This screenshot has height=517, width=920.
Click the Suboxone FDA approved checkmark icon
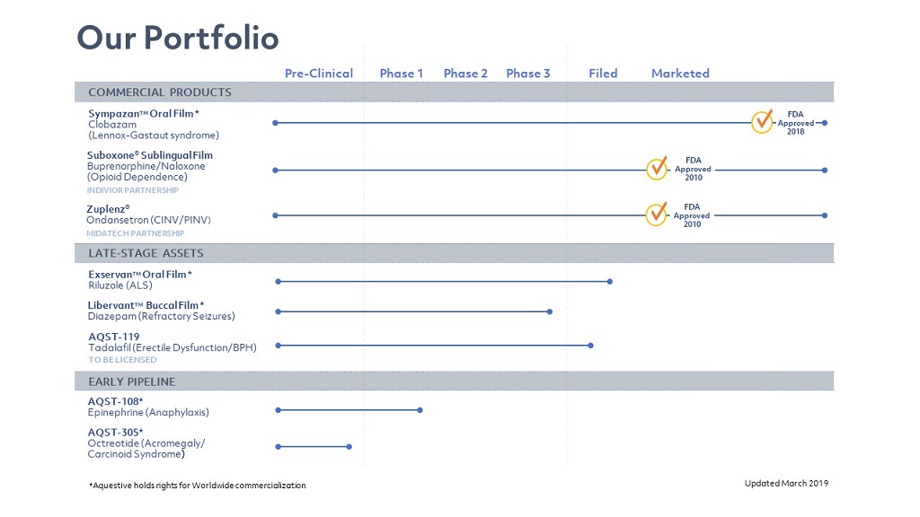click(x=657, y=168)
